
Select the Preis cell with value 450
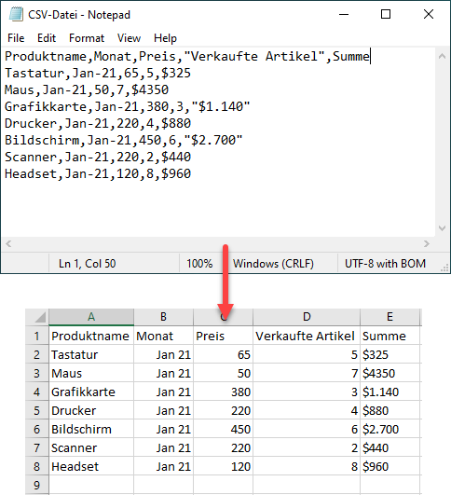pos(223,429)
